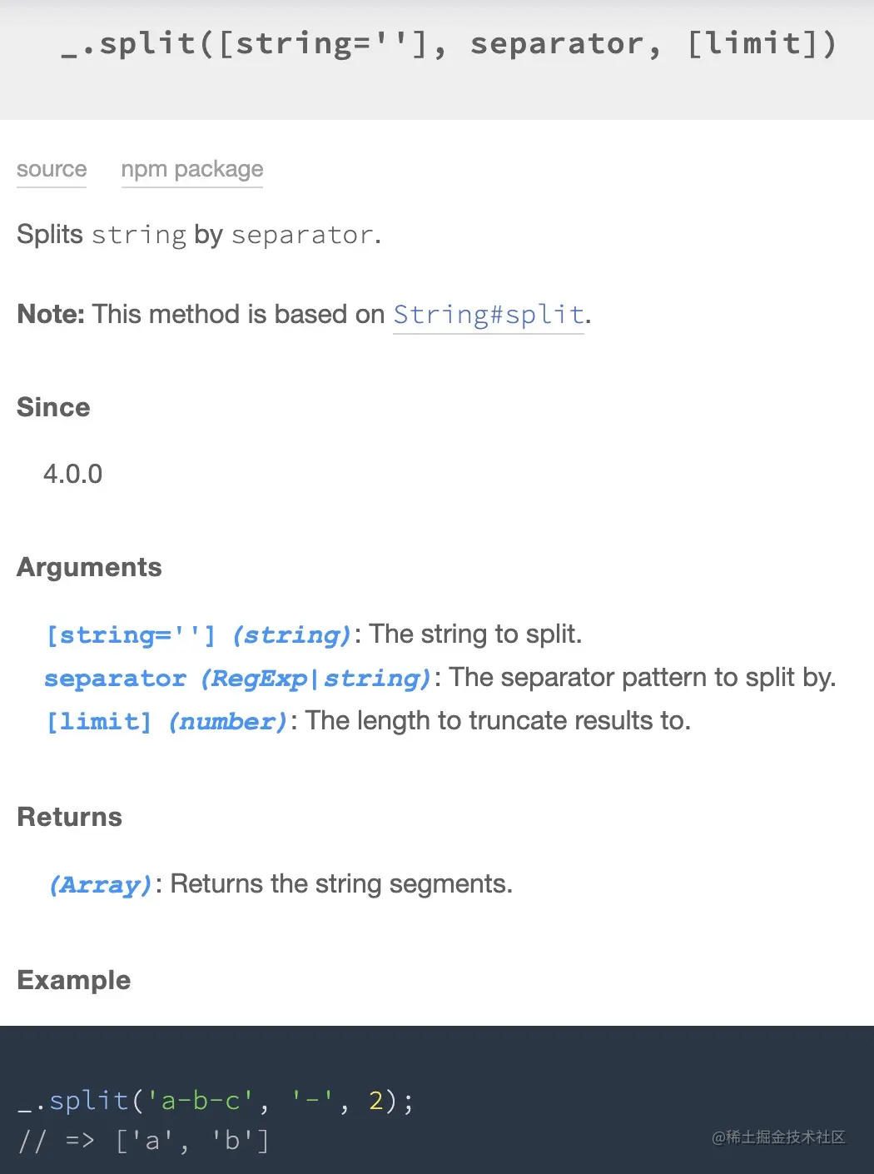Click the 4.0.0 version number
Image resolution: width=874 pixels, height=1174 pixels.
point(73,474)
